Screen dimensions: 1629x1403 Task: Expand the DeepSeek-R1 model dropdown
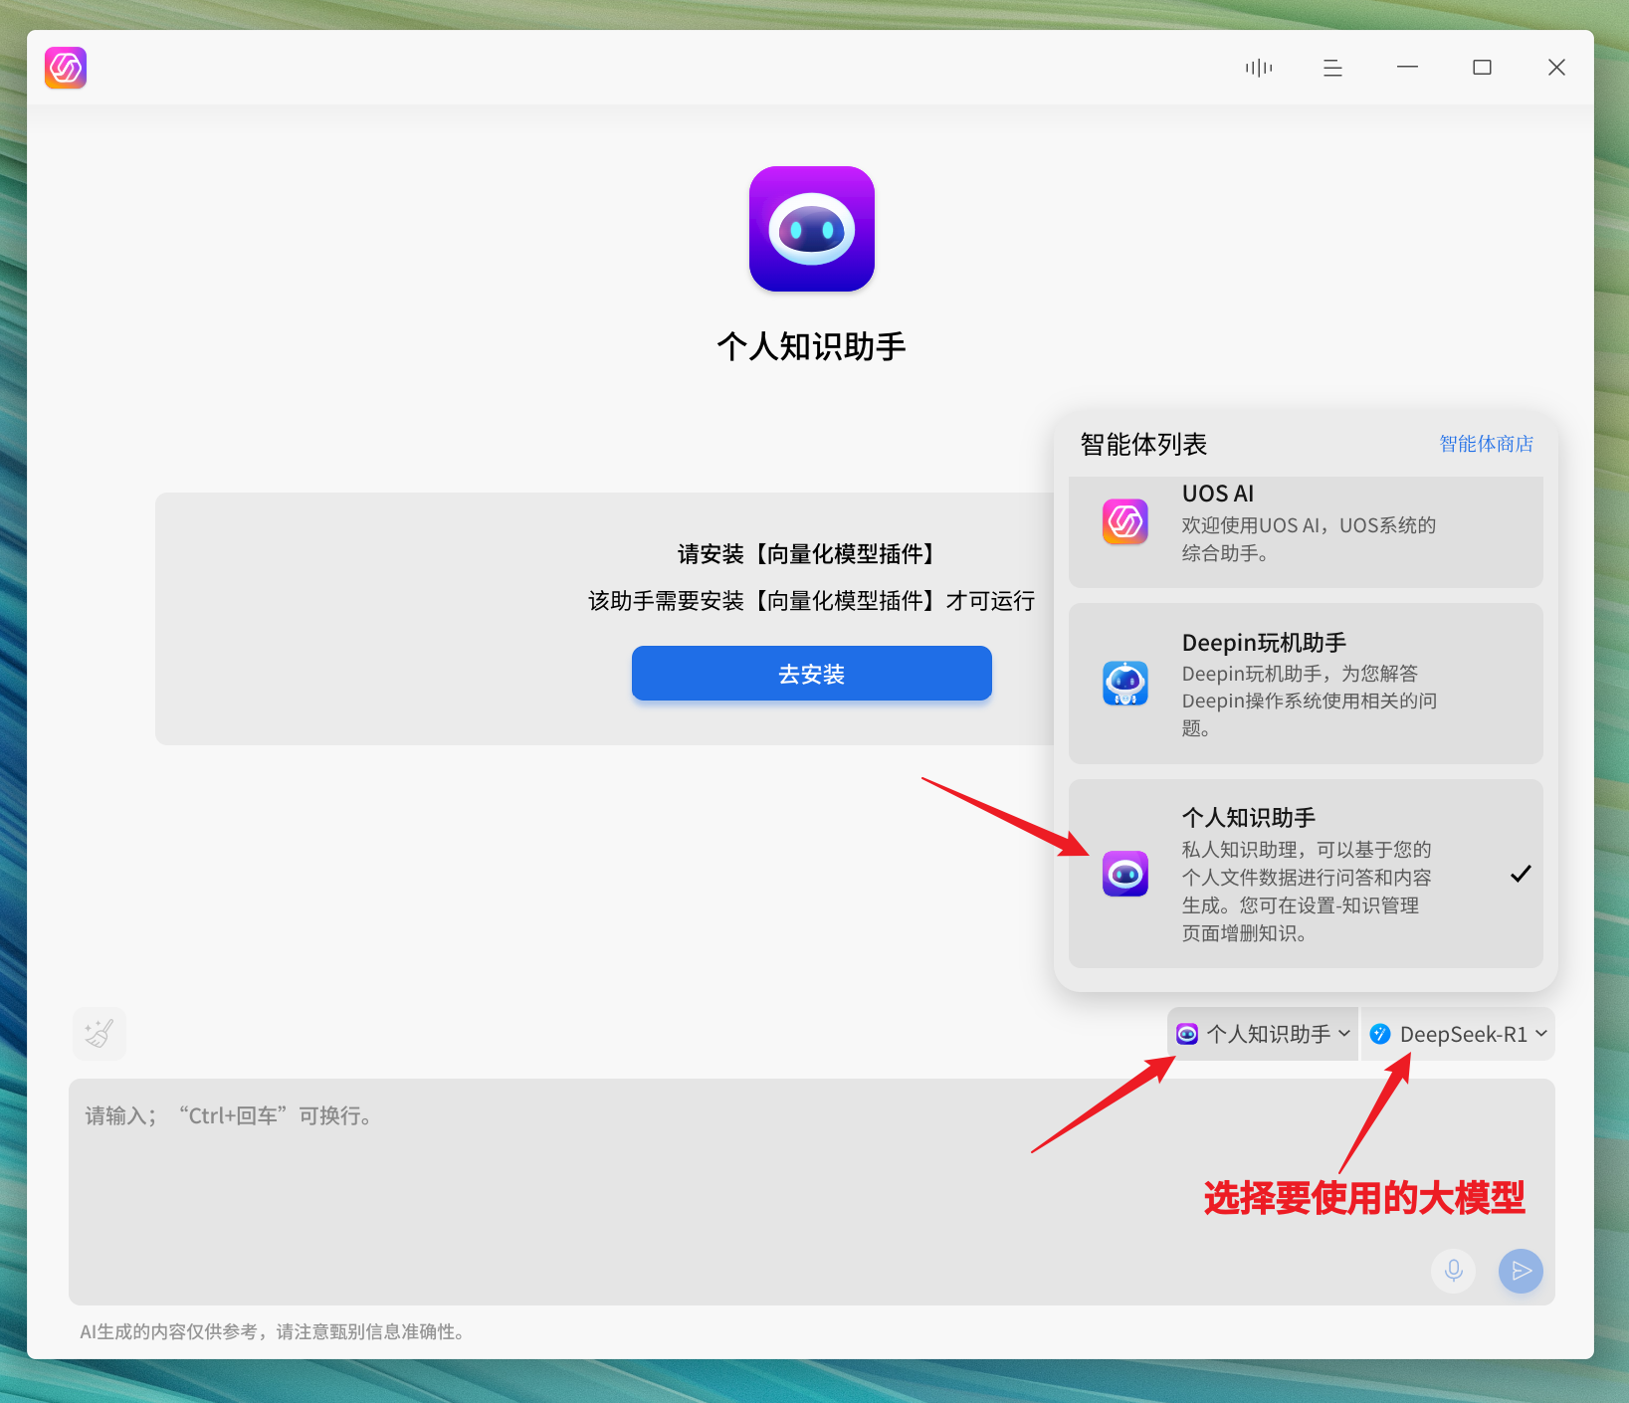[1458, 1034]
